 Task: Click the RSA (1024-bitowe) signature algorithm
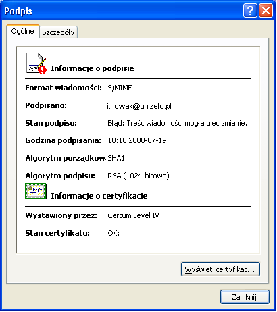(x=138, y=176)
